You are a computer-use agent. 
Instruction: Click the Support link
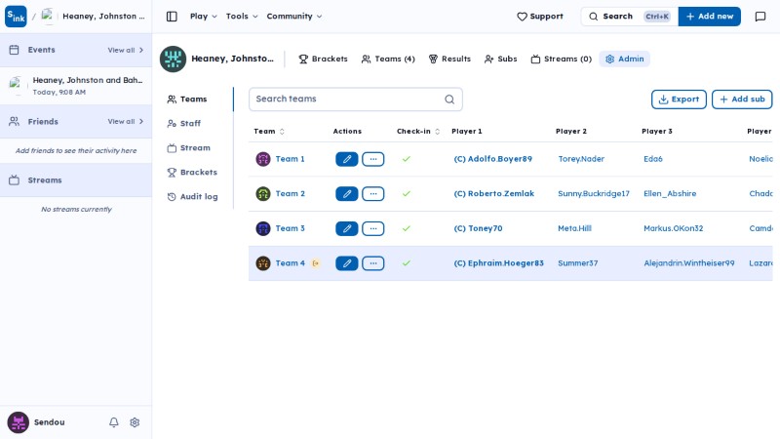click(x=540, y=17)
